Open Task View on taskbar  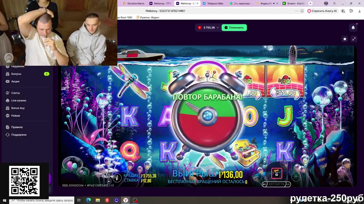point(79,200)
